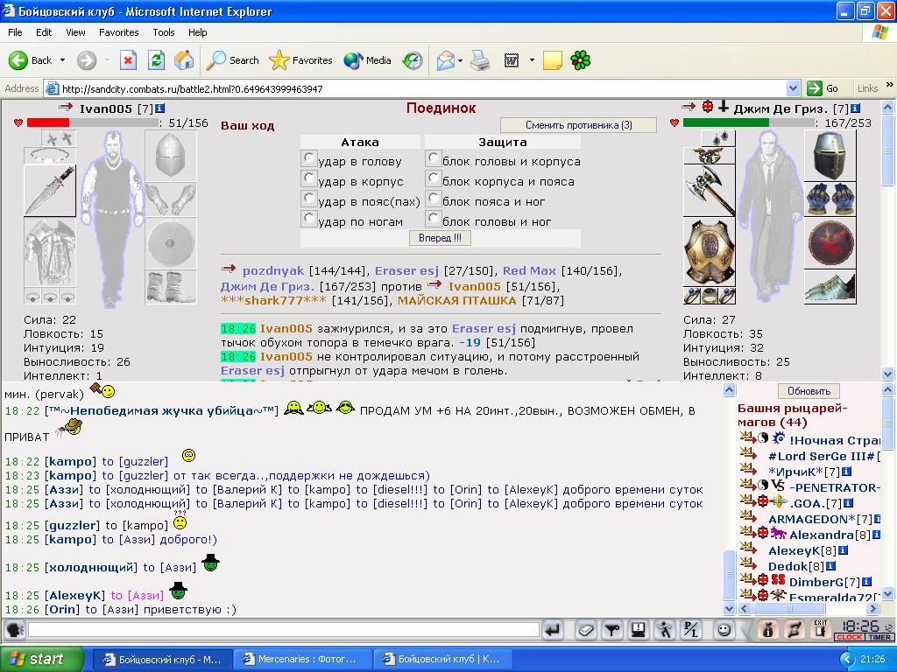Image resolution: width=897 pixels, height=672 pixels.
Task: Click Ivan005's dagger weapon slot
Action: point(50,191)
